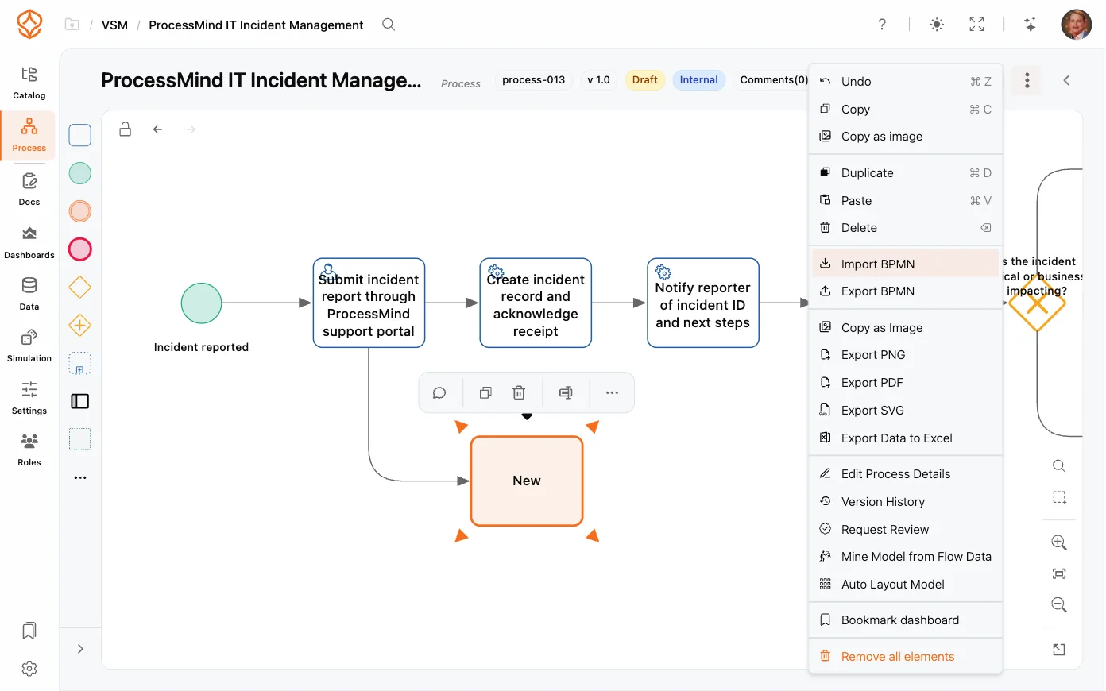Click the VSM breadcrumb link
1106x691 pixels.
coord(114,25)
